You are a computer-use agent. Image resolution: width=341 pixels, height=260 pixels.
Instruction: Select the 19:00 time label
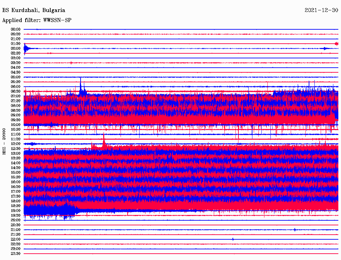pos(16,211)
